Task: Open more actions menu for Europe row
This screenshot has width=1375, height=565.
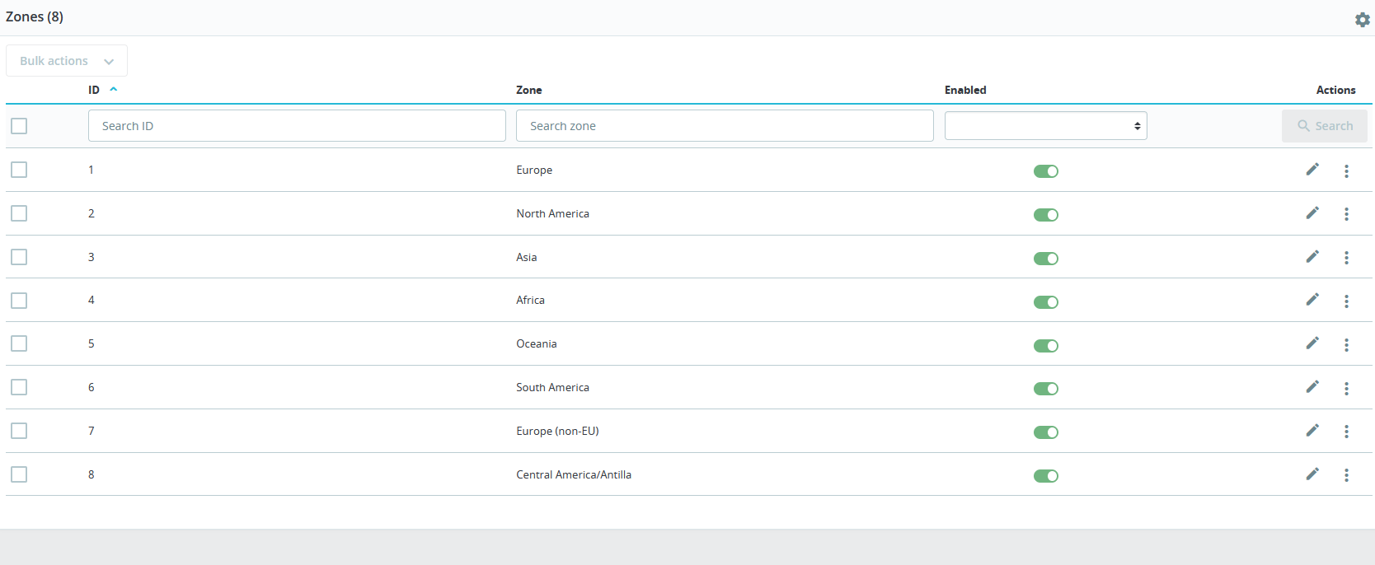Action: 1346,170
